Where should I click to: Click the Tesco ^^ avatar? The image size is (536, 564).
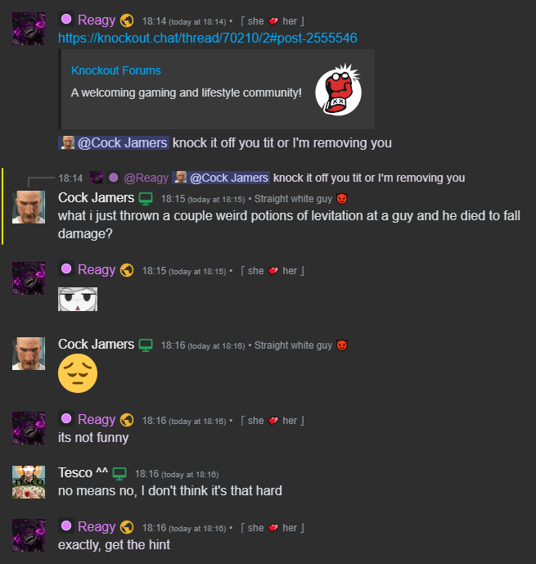coord(29,482)
